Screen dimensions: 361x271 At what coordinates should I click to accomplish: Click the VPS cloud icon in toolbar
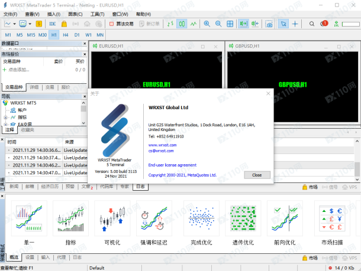pyautogui.click(x=87, y=24)
